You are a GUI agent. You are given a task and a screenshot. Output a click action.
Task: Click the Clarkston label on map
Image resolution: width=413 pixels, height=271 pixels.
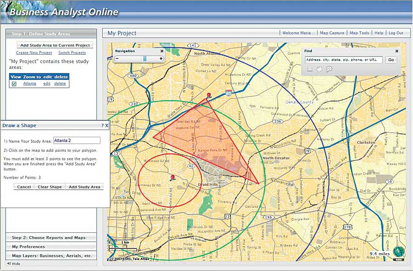(366, 142)
